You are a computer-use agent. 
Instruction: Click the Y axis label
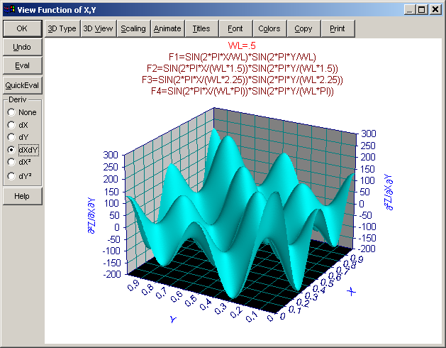173,319
